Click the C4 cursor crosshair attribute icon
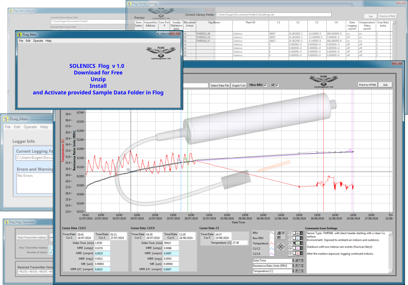Image resolution: width=408 pixels, height=285 pixels. point(298,248)
